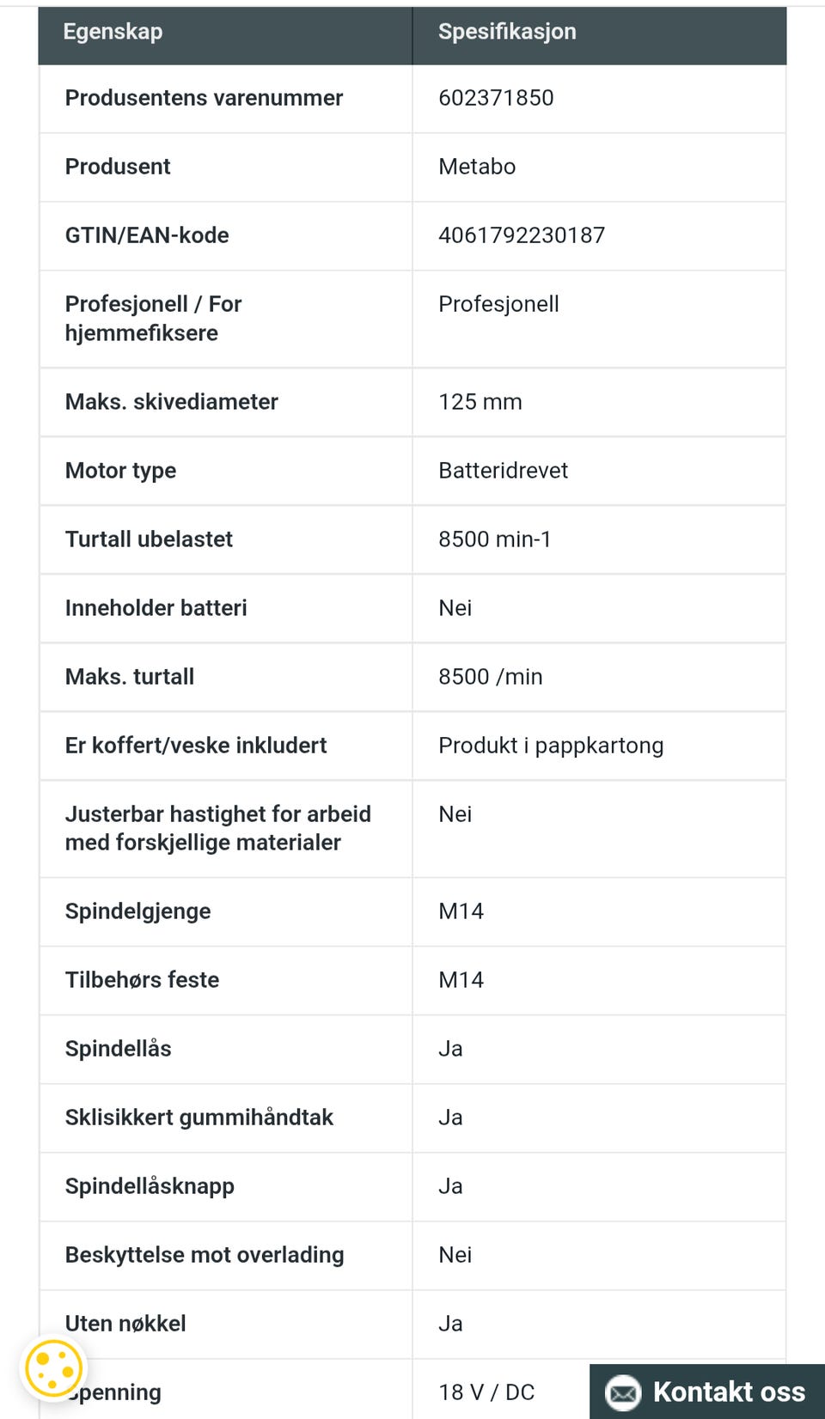Click the Spesifikasjon column header
The width and height of the screenshot is (825, 1419).
click(507, 32)
